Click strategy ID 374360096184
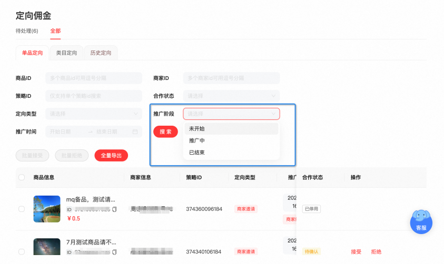The height and width of the screenshot is (264, 444). (204, 209)
